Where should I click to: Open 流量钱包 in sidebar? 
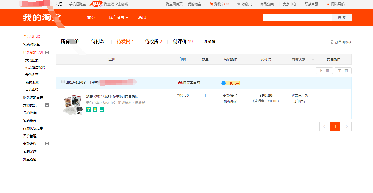(30, 159)
